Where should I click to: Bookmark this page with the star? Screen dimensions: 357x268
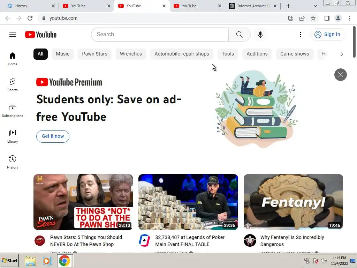313,18
